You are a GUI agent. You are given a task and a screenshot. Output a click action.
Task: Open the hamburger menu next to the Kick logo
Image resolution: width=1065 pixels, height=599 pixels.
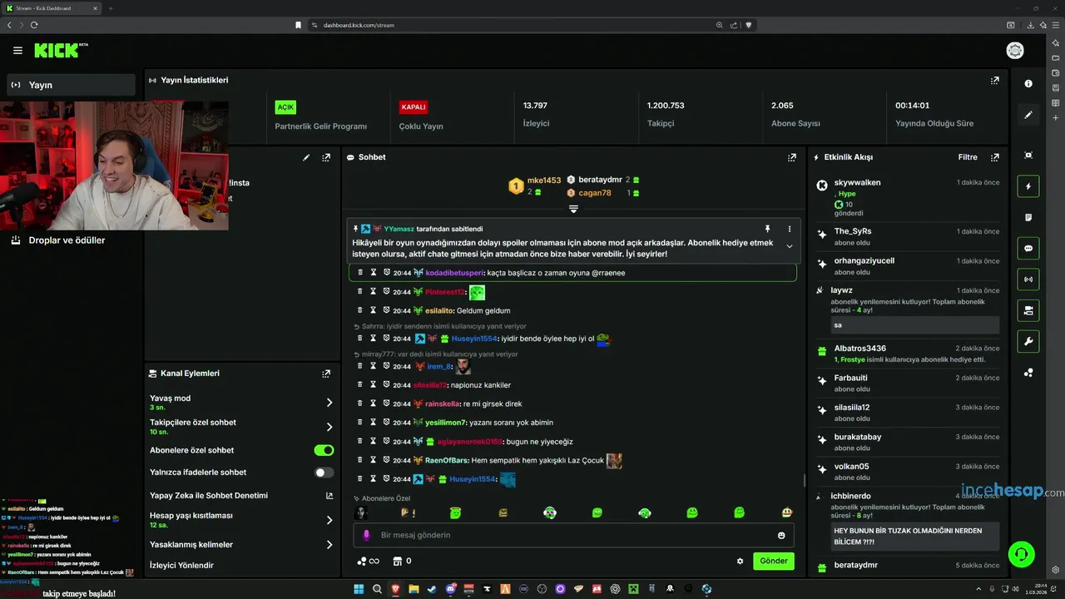point(17,51)
